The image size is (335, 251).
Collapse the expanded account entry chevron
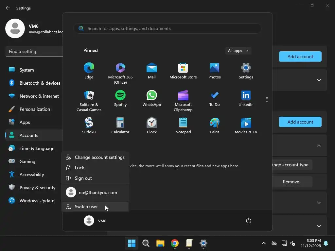tap(319, 145)
